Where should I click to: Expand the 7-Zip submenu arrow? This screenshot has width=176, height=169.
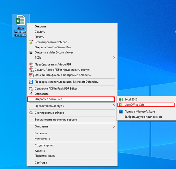(114, 58)
